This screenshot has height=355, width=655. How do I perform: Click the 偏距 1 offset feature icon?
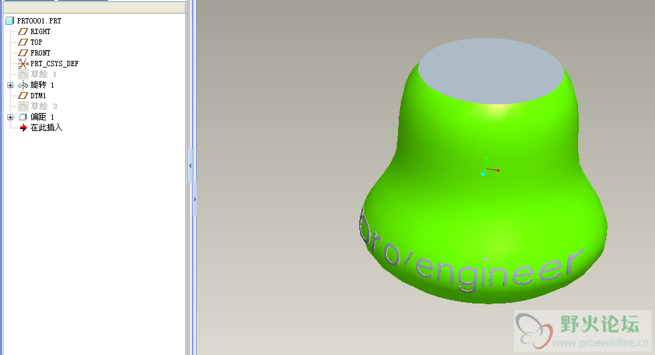click(x=23, y=117)
